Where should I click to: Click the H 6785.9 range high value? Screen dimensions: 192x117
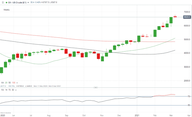pyautogui.click(x=20, y=86)
